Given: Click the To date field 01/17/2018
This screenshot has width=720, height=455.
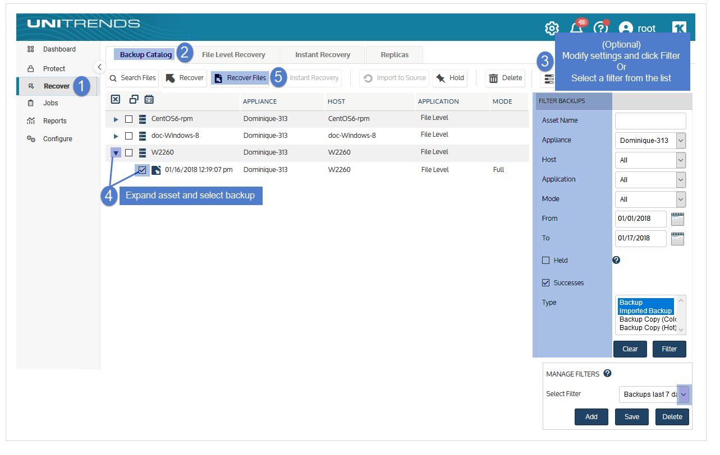Looking at the screenshot, I should coord(641,239).
